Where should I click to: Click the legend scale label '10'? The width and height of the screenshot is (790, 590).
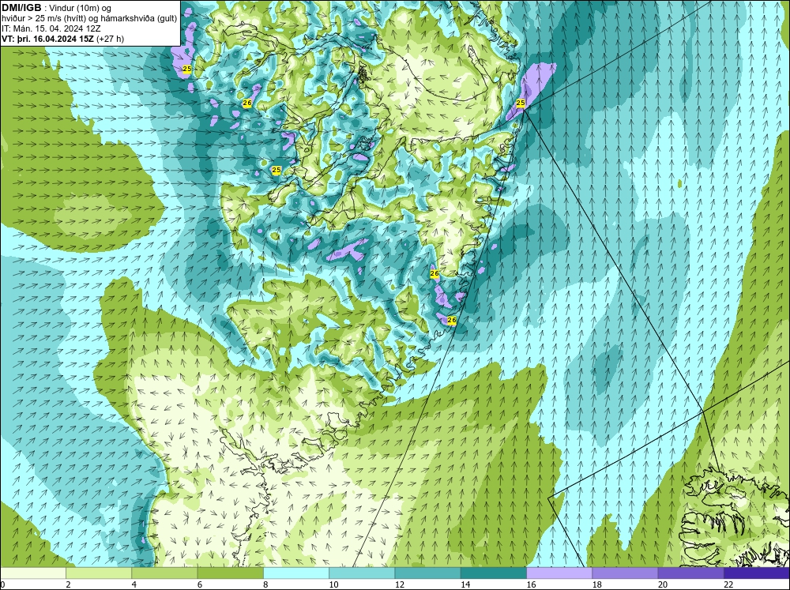[x=333, y=584]
